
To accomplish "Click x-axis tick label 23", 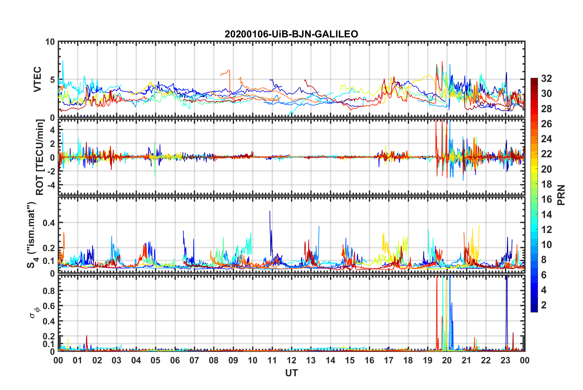I will coord(505,360).
